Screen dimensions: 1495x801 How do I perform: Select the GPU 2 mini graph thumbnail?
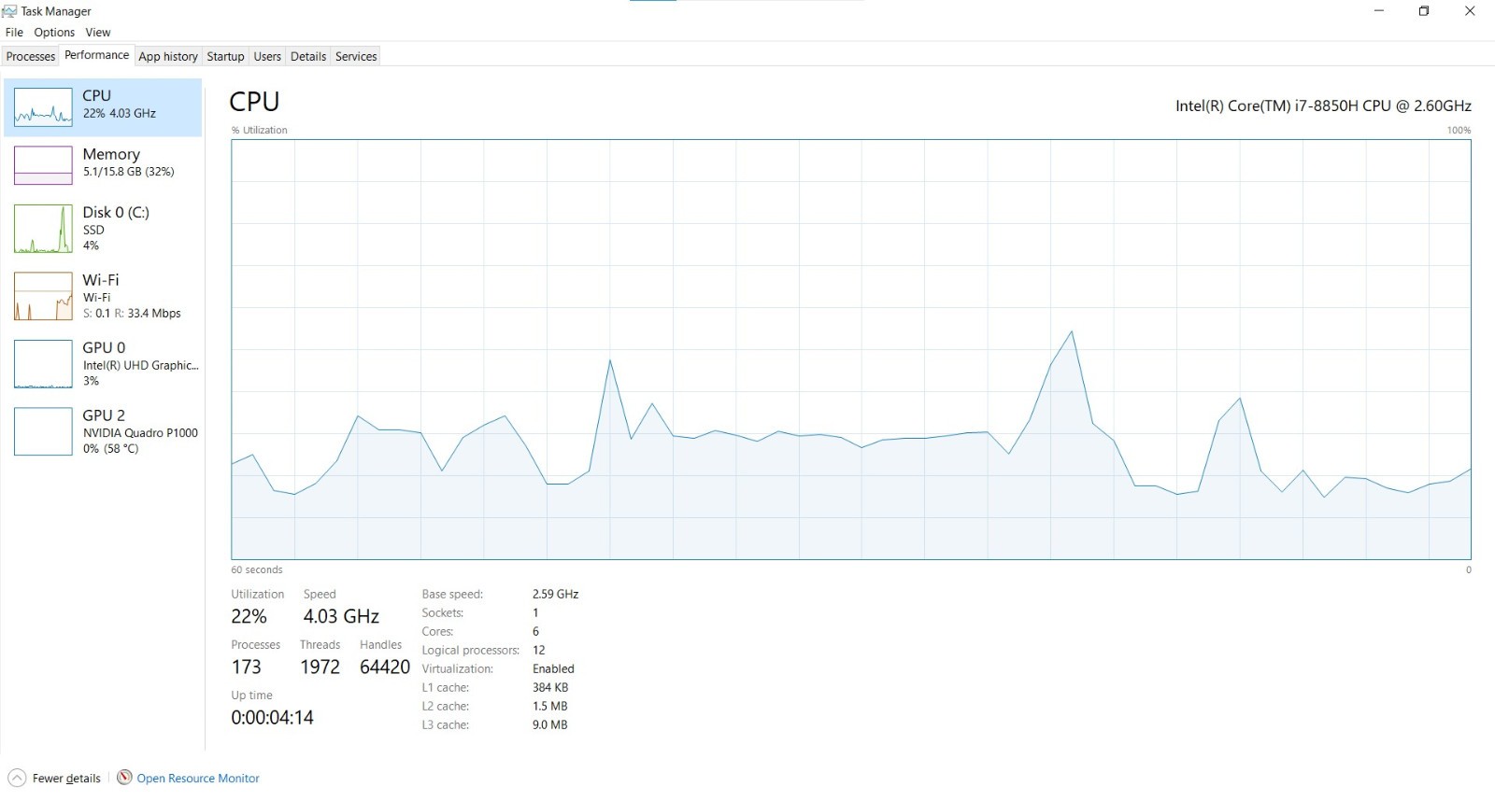[x=43, y=431]
